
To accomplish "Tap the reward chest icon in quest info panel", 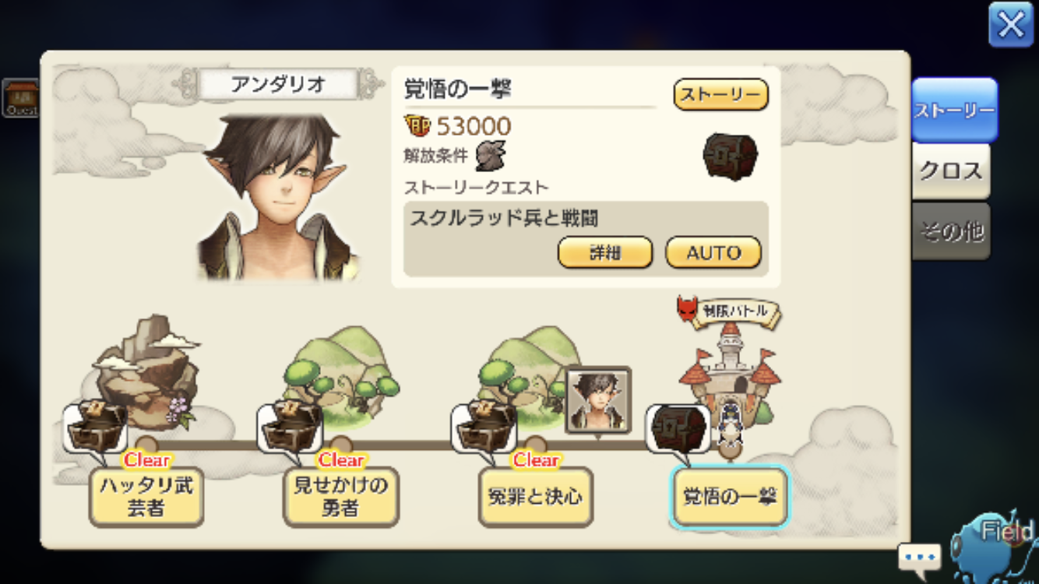I will click(x=731, y=156).
